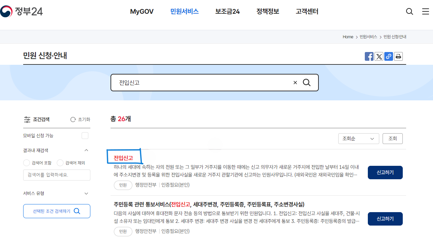Open the 고객센터 menu
The width and height of the screenshot is (433, 241).
[x=307, y=11]
